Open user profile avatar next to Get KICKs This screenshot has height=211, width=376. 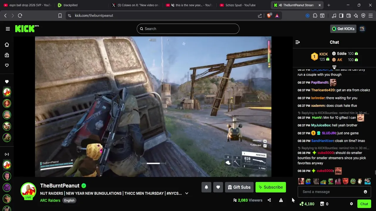click(x=362, y=29)
